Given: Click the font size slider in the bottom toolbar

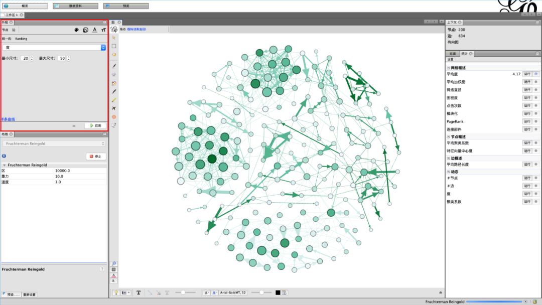Looking at the screenshot, I should 262,292.
